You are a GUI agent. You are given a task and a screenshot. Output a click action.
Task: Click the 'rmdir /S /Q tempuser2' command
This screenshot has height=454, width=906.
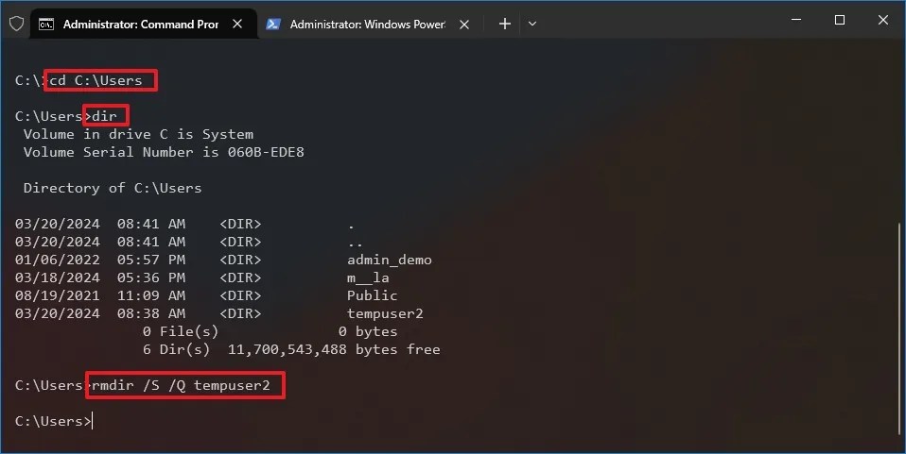pyautogui.click(x=181, y=385)
